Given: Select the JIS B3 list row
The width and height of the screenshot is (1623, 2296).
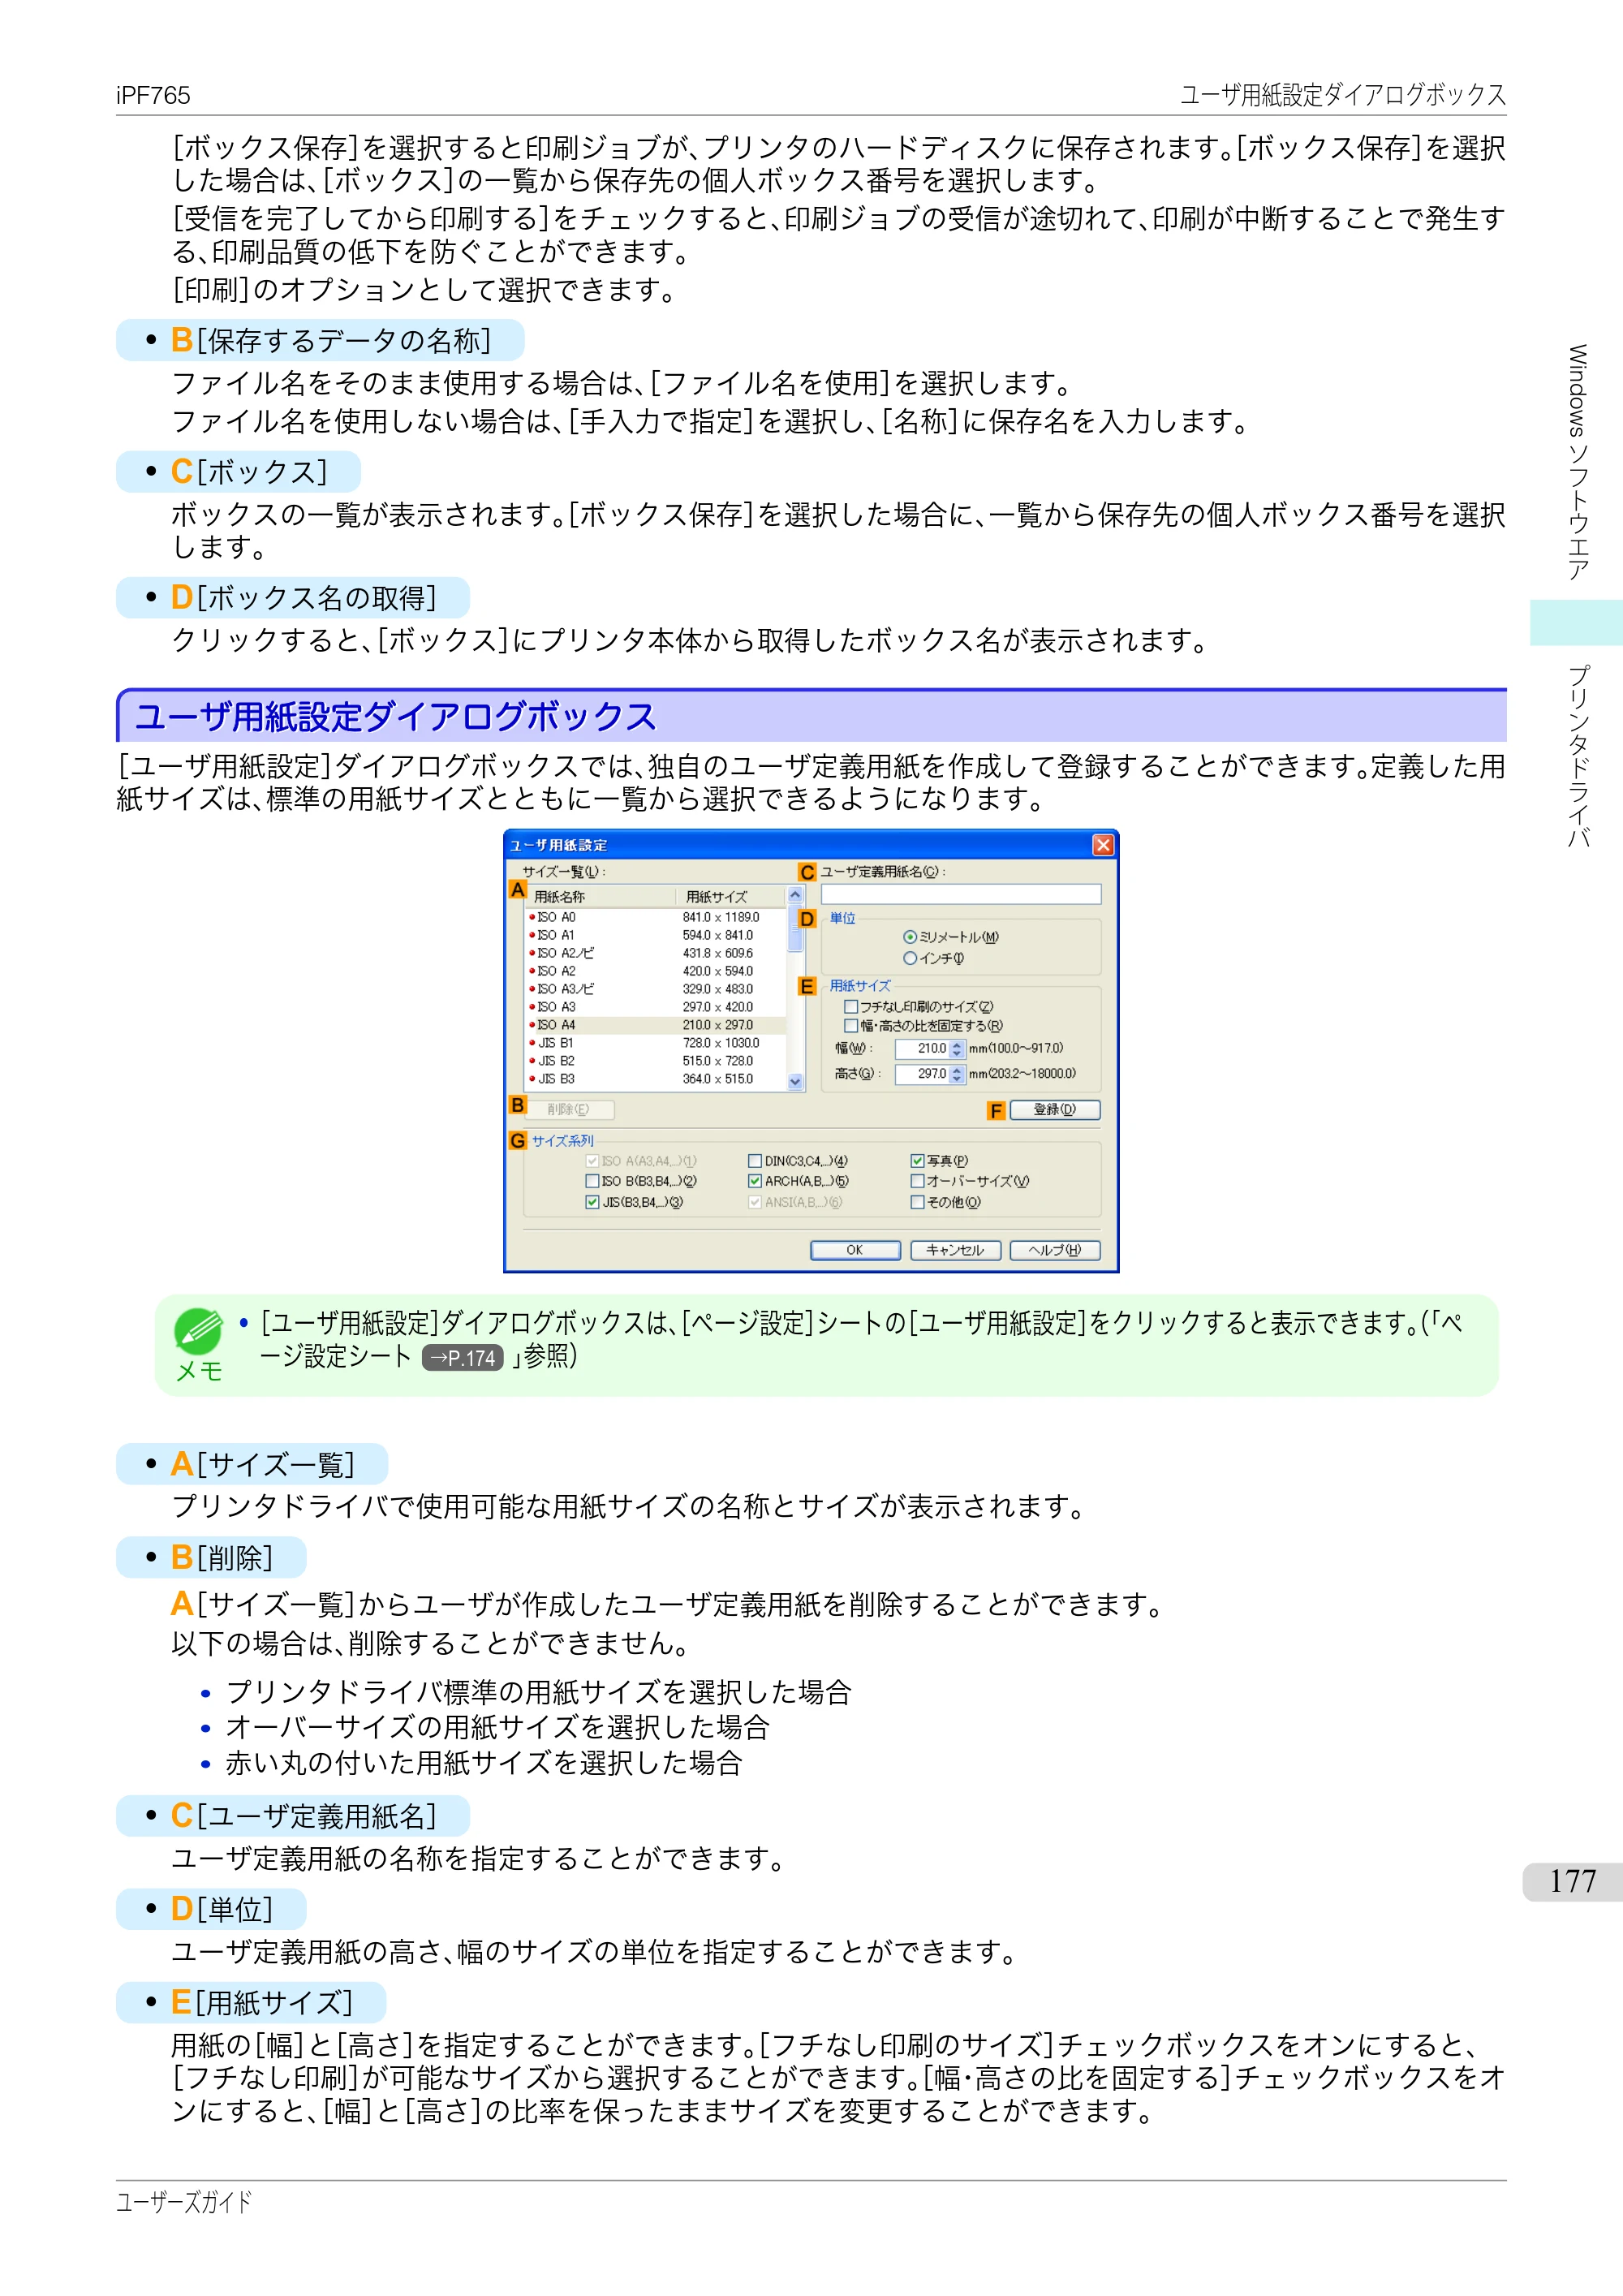Looking at the screenshot, I should (x=656, y=1079).
